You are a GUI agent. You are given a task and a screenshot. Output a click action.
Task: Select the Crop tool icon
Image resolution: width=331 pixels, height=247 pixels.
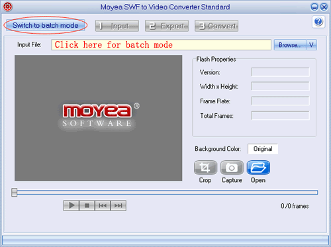tap(205, 168)
